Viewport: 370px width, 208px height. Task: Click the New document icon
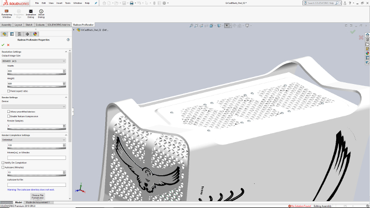[x=109, y=3]
